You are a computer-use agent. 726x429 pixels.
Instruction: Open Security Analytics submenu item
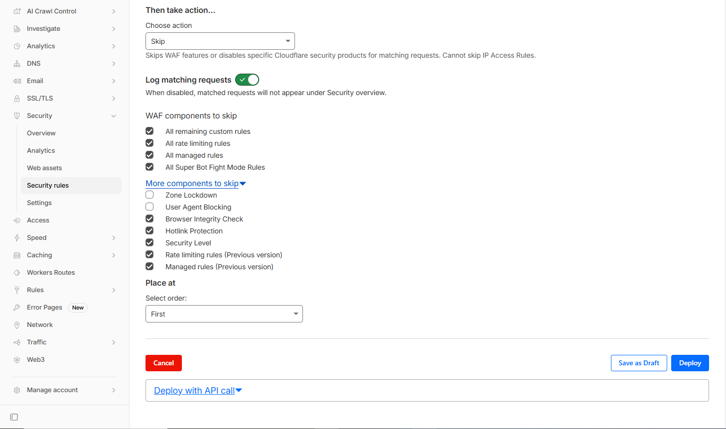[41, 150]
